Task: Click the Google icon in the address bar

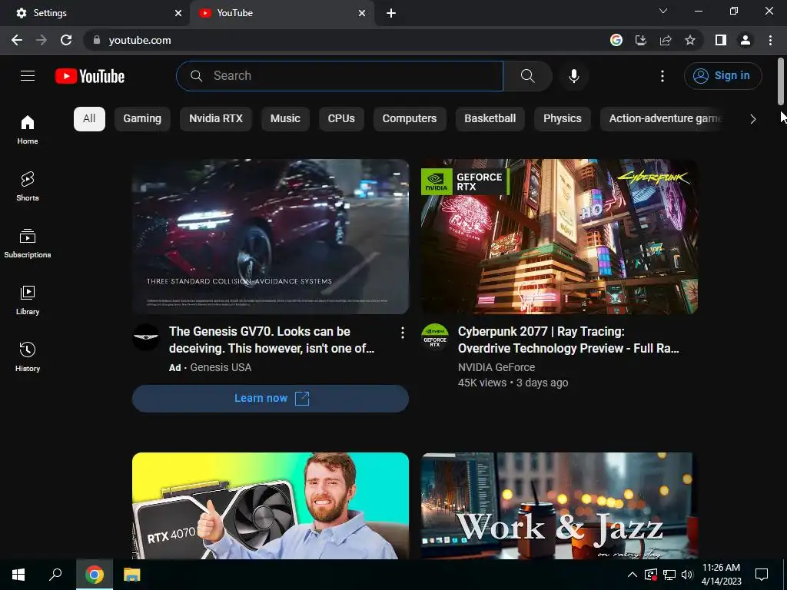Action: [x=616, y=40]
